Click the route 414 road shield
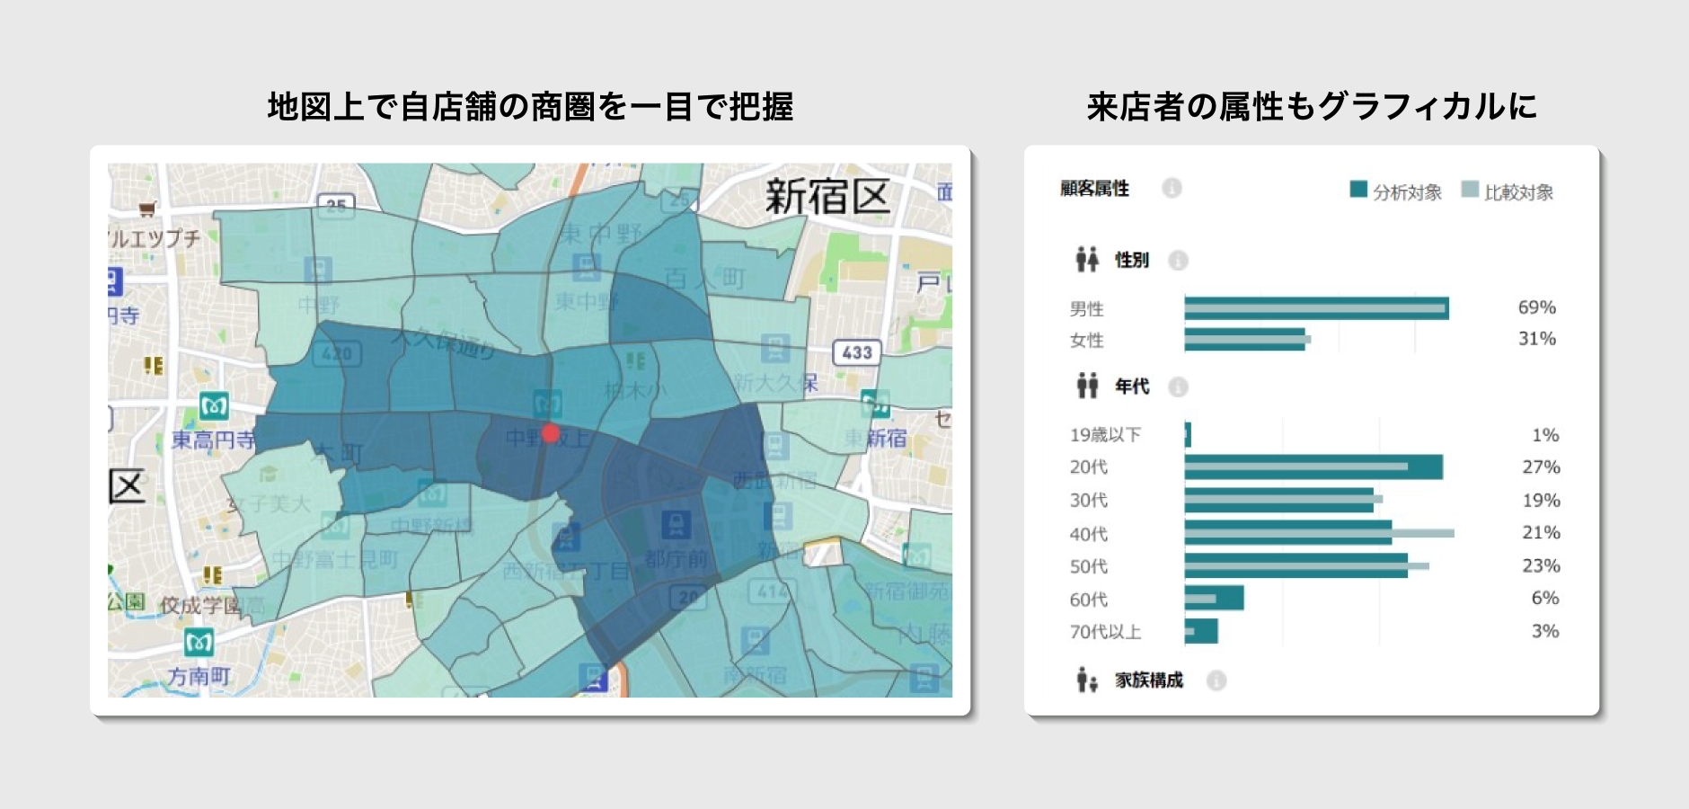Image resolution: width=1689 pixels, height=809 pixels. tap(772, 591)
